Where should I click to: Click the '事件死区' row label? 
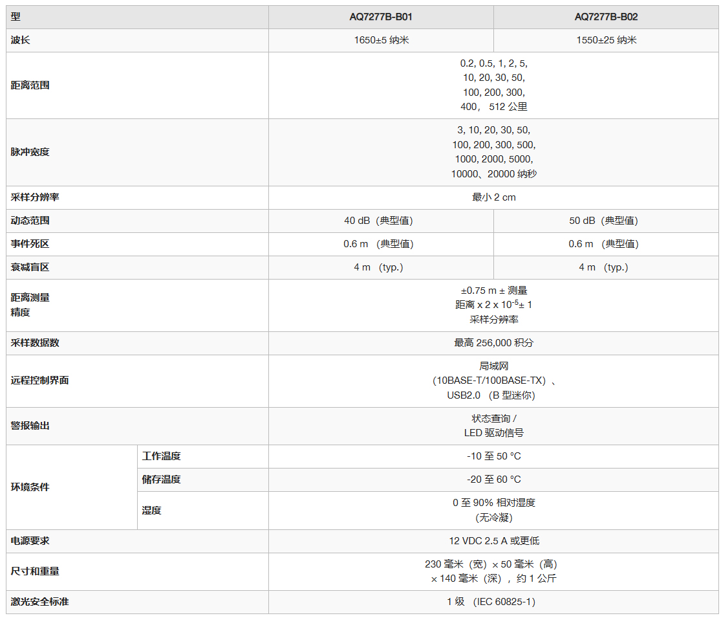pyautogui.click(x=30, y=244)
